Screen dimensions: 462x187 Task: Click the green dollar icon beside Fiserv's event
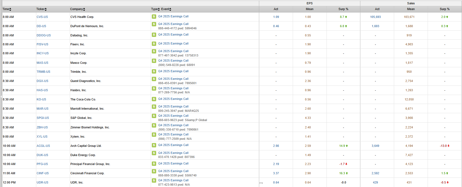pos(154,44)
